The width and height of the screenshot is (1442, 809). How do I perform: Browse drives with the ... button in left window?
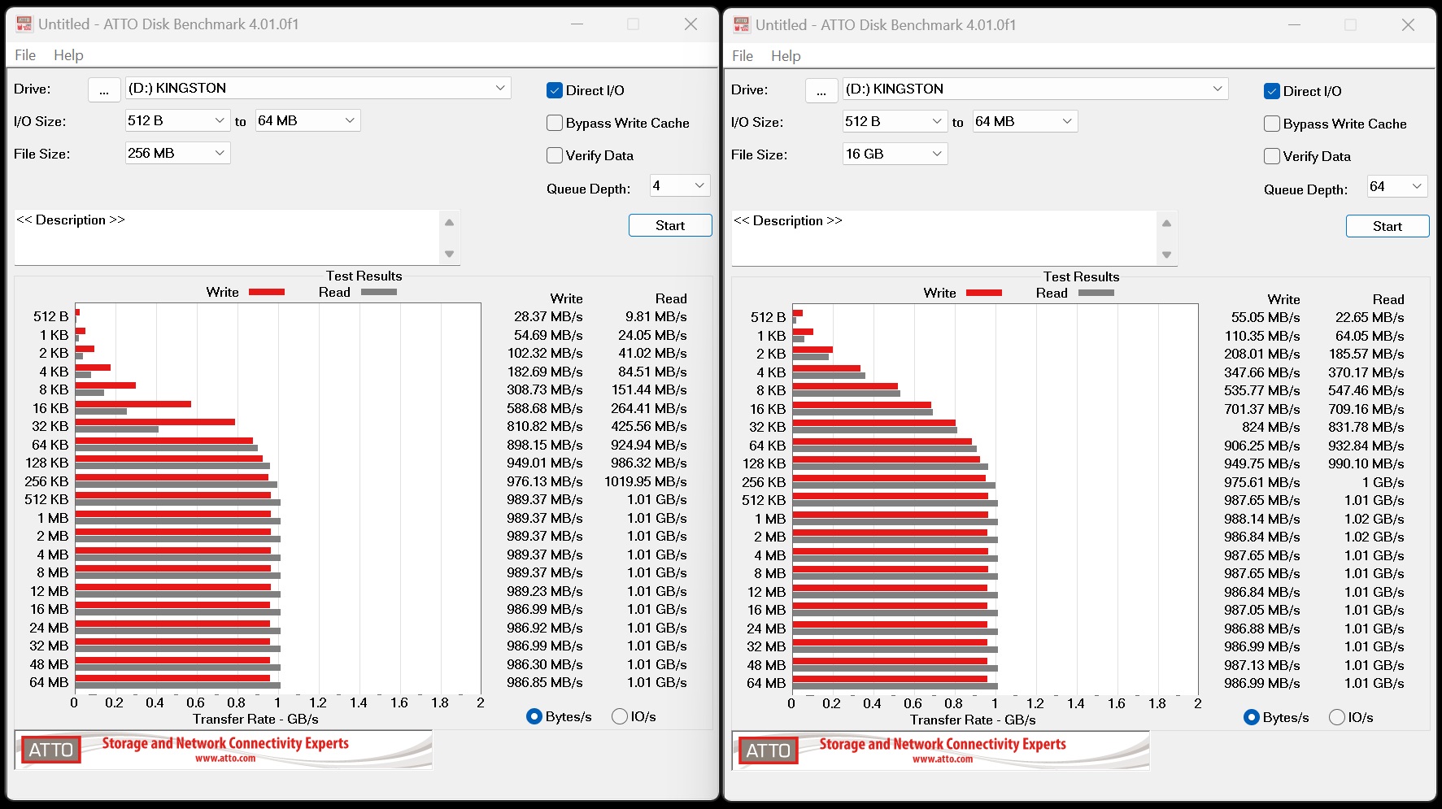pos(104,89)
